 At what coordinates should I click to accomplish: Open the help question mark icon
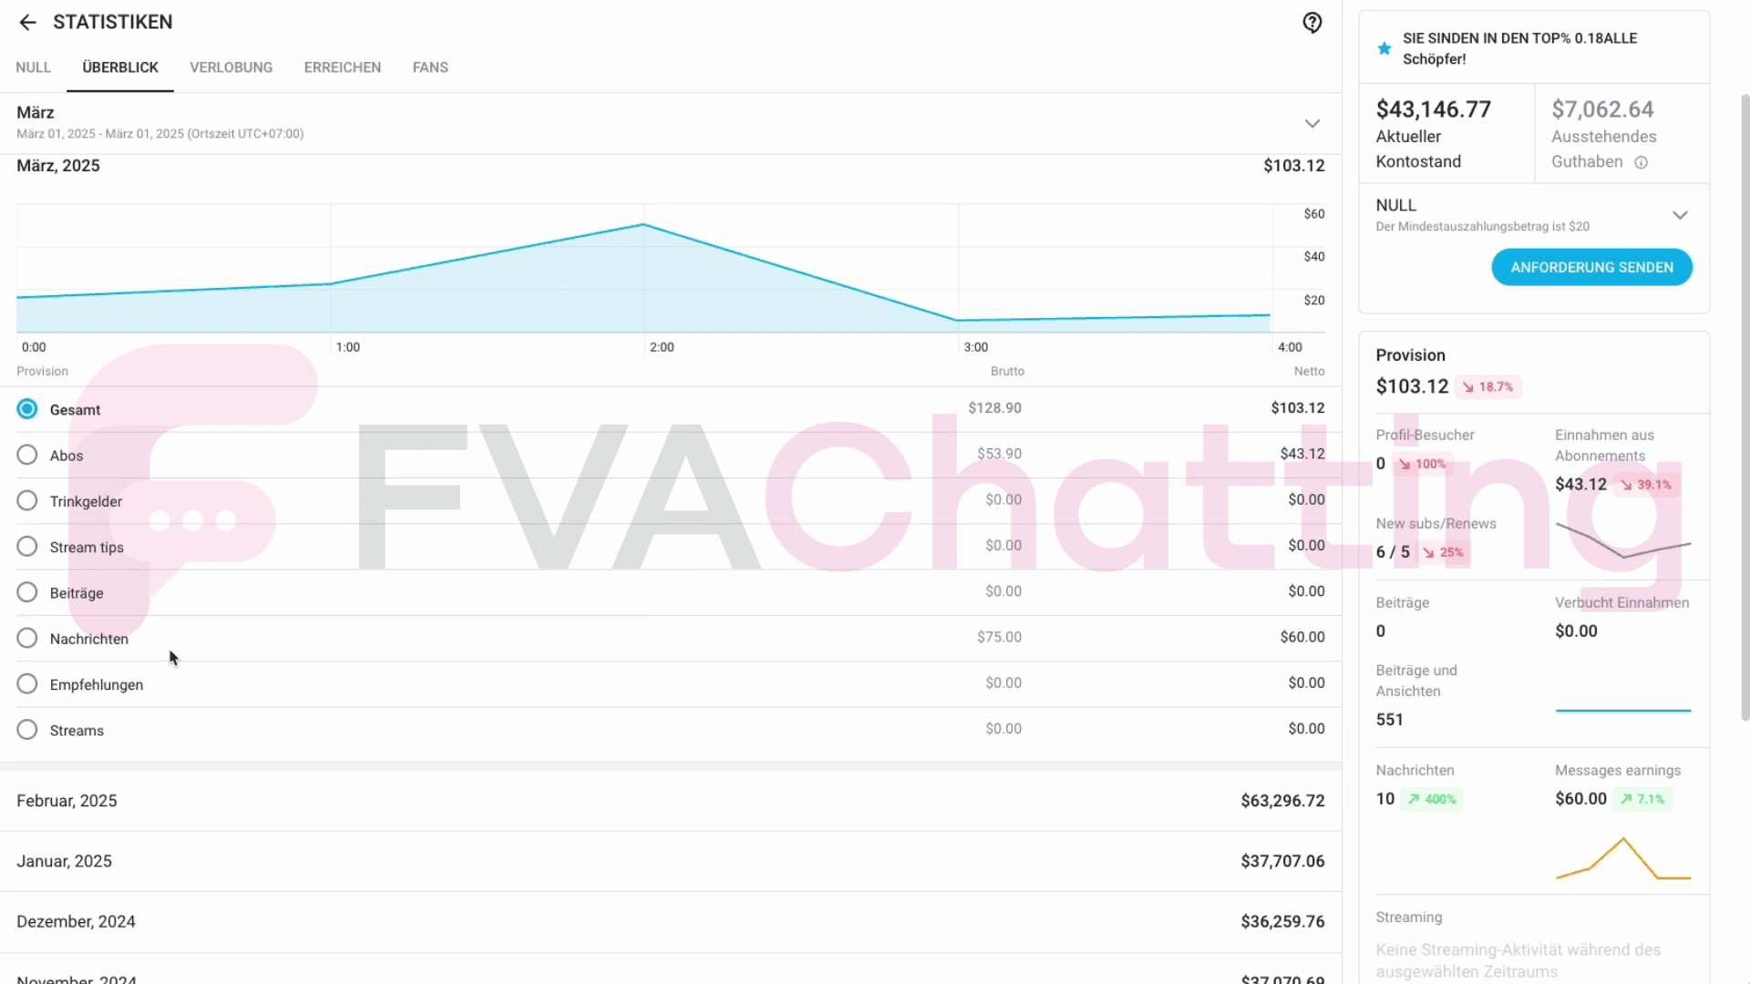(1312, 22)
